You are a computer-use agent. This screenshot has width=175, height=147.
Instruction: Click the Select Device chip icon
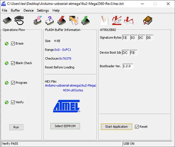pyautogui.click(x=7, y=20)
